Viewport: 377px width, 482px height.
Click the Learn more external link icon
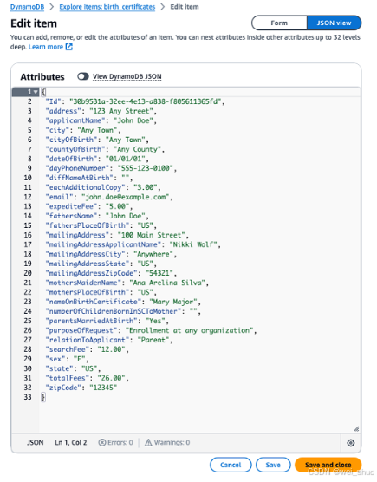(69, 47)
